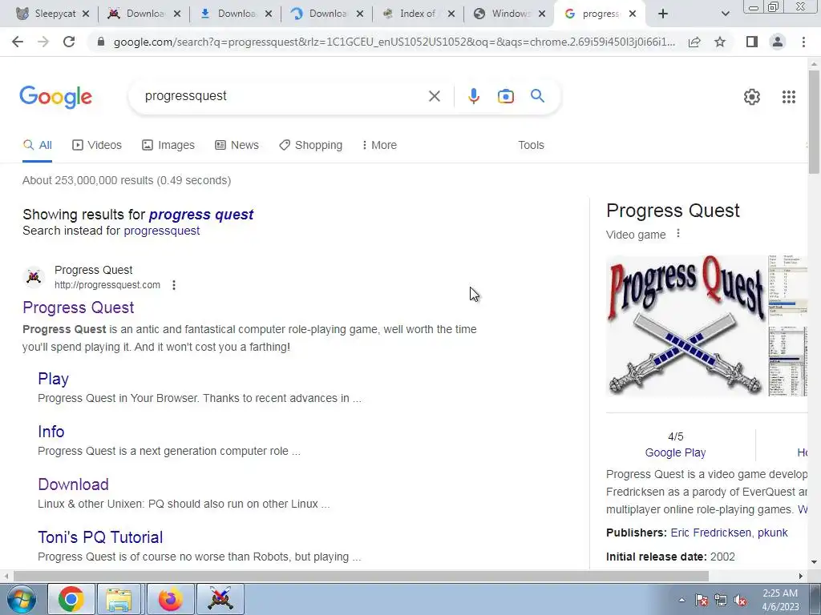Open Google settings gear icon

pyautogui.click(x=752, y=97)
